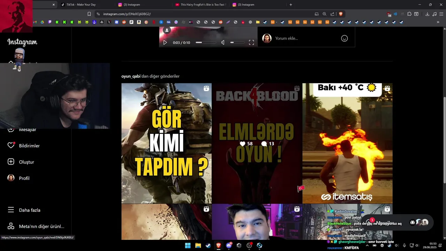Open the Bakı +40 °C reel thumbnail
Image resolution: width=446 pixels, height=251 pixels.
(347, 143)
